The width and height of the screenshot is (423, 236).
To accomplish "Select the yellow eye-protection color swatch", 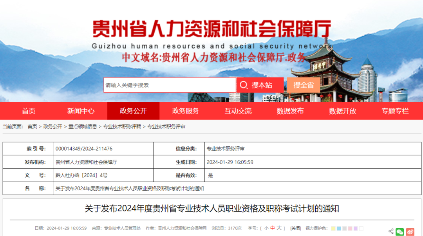I will pyautogui.click(x=333, y=229).
